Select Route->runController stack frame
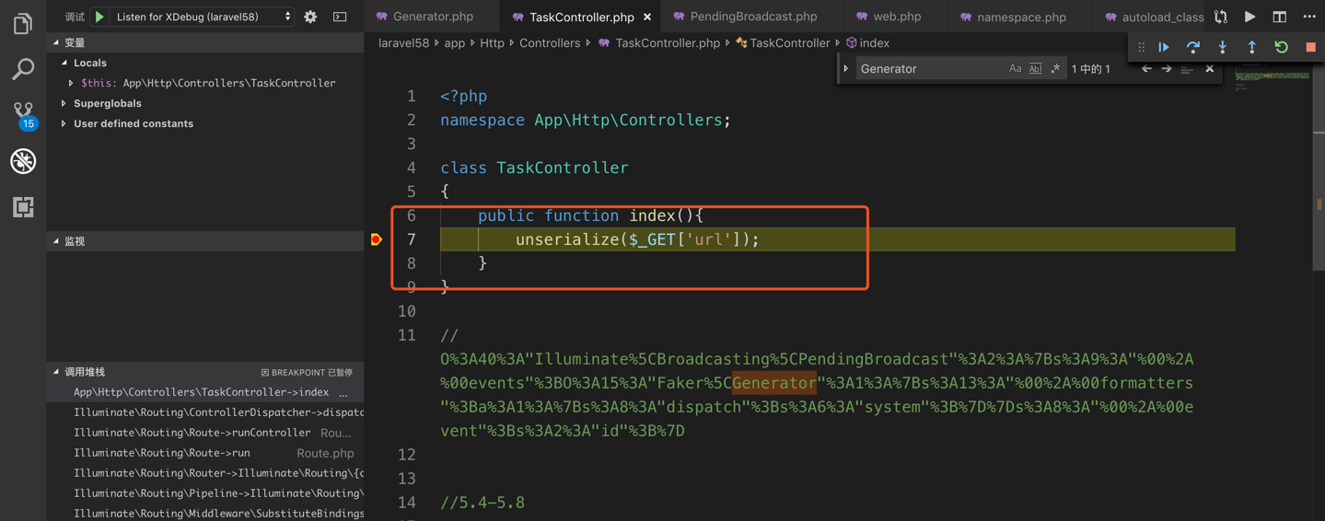 (x=192, y=433)
